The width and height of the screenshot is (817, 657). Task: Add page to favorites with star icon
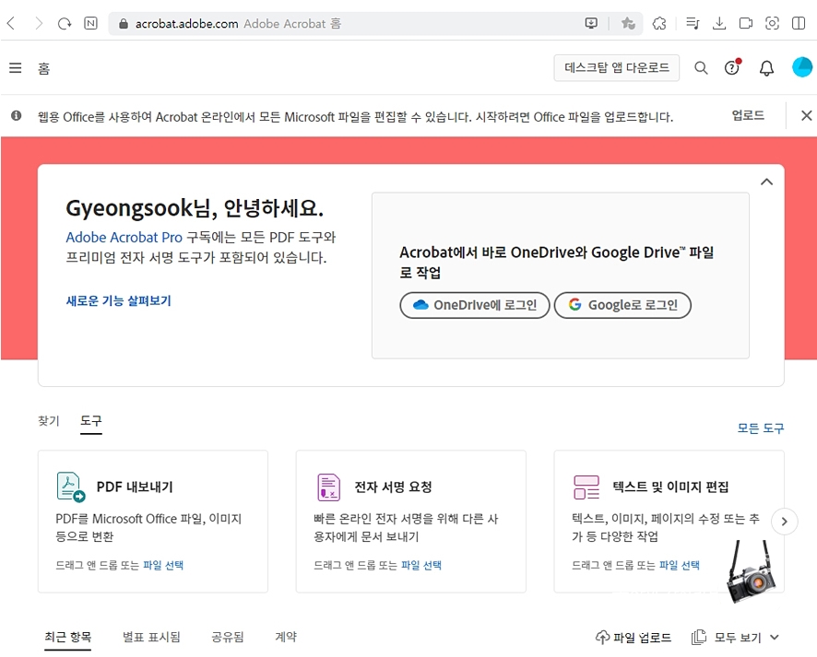(628, 23)
